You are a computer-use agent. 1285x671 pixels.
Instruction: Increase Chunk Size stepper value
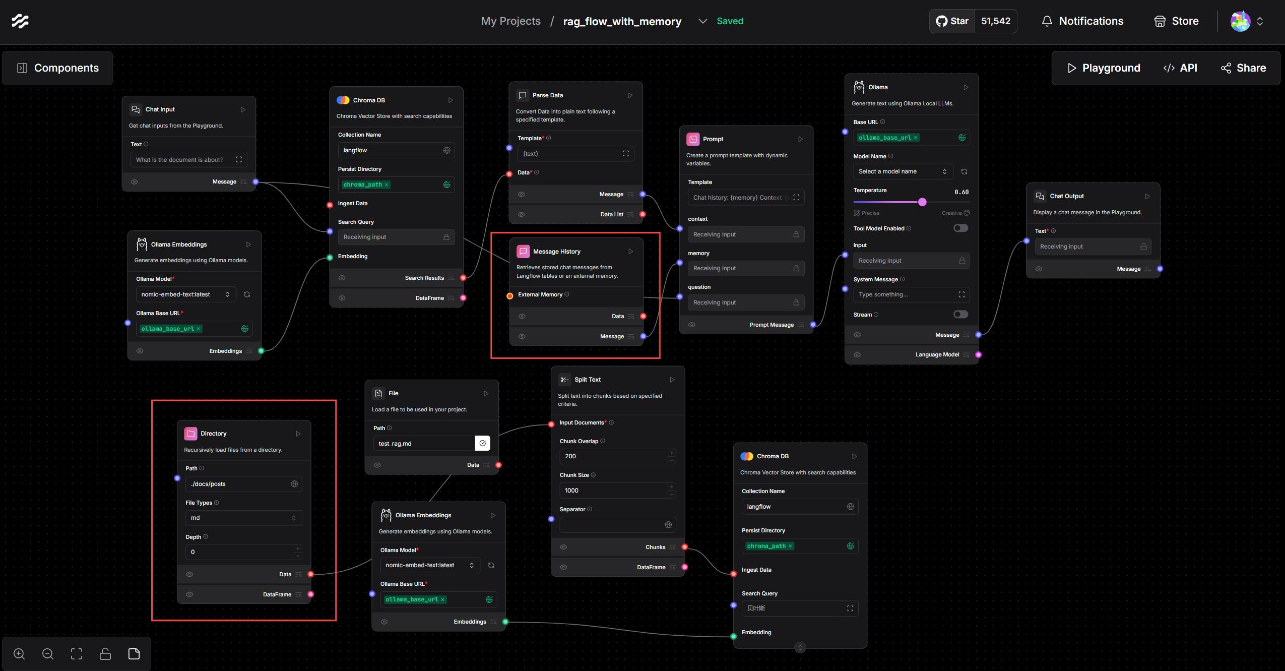point(672,487)
